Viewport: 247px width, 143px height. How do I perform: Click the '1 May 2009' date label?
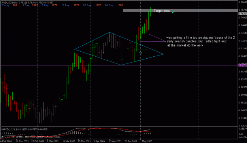click(x=146, y=141)
